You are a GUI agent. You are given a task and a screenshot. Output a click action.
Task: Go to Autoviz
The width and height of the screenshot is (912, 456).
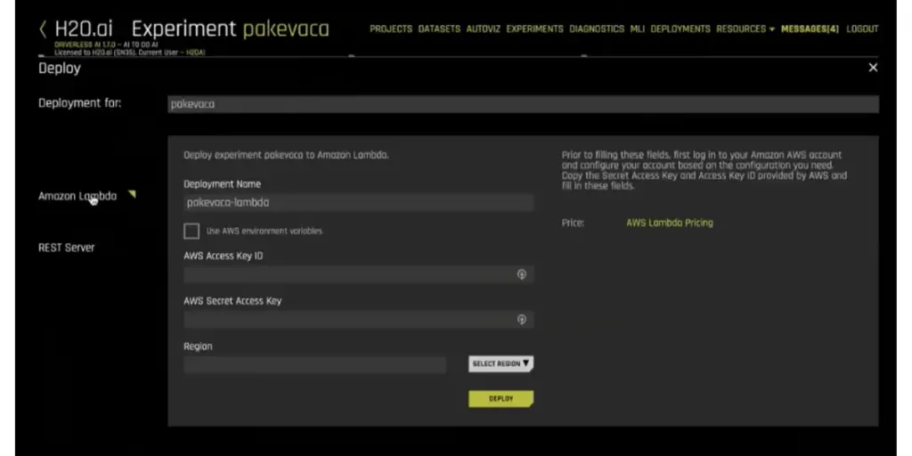[484, 28]
